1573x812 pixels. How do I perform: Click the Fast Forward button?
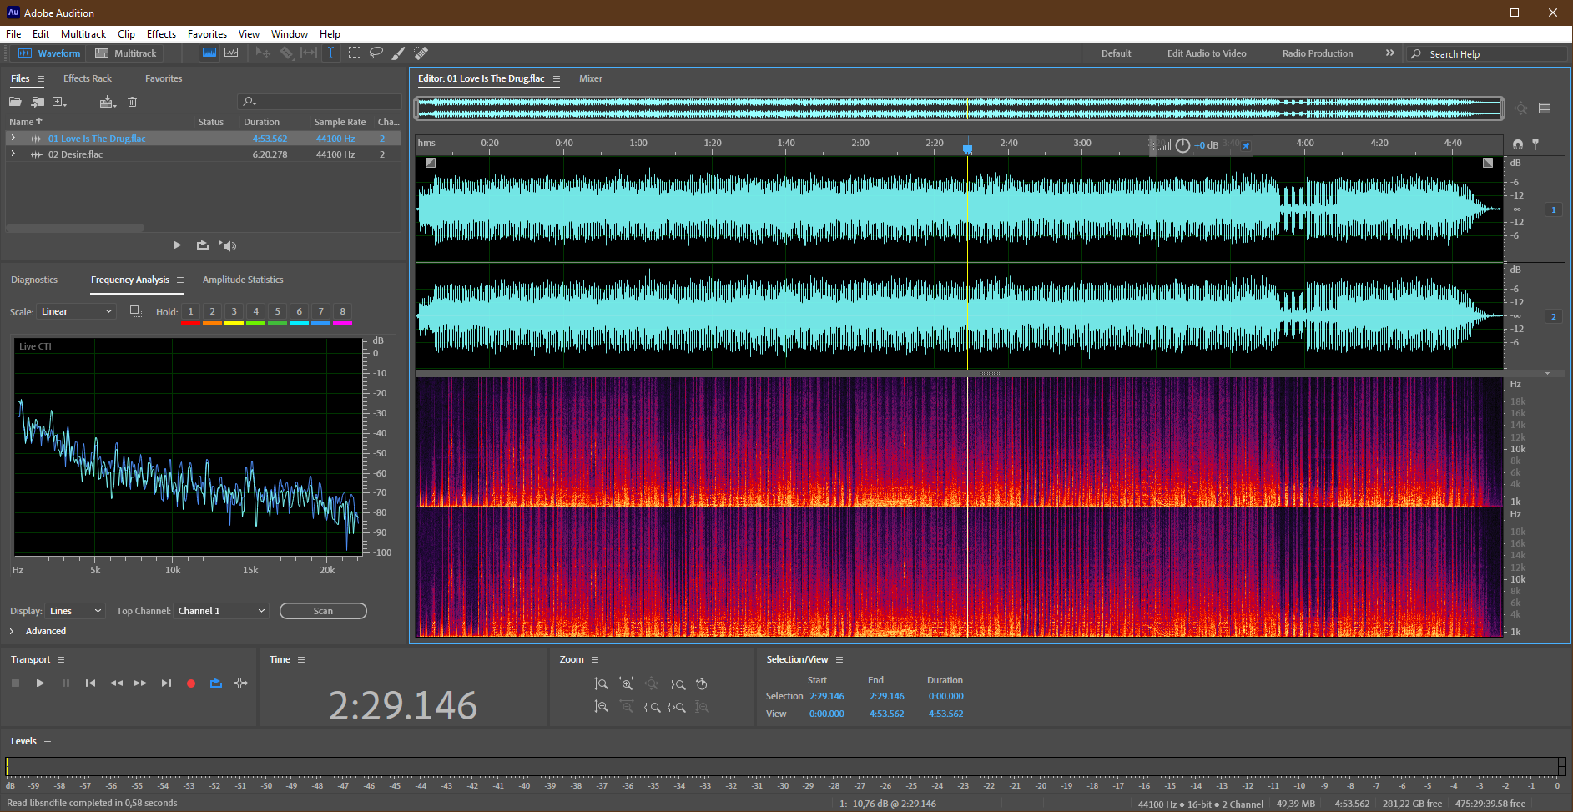pos(140,683)
